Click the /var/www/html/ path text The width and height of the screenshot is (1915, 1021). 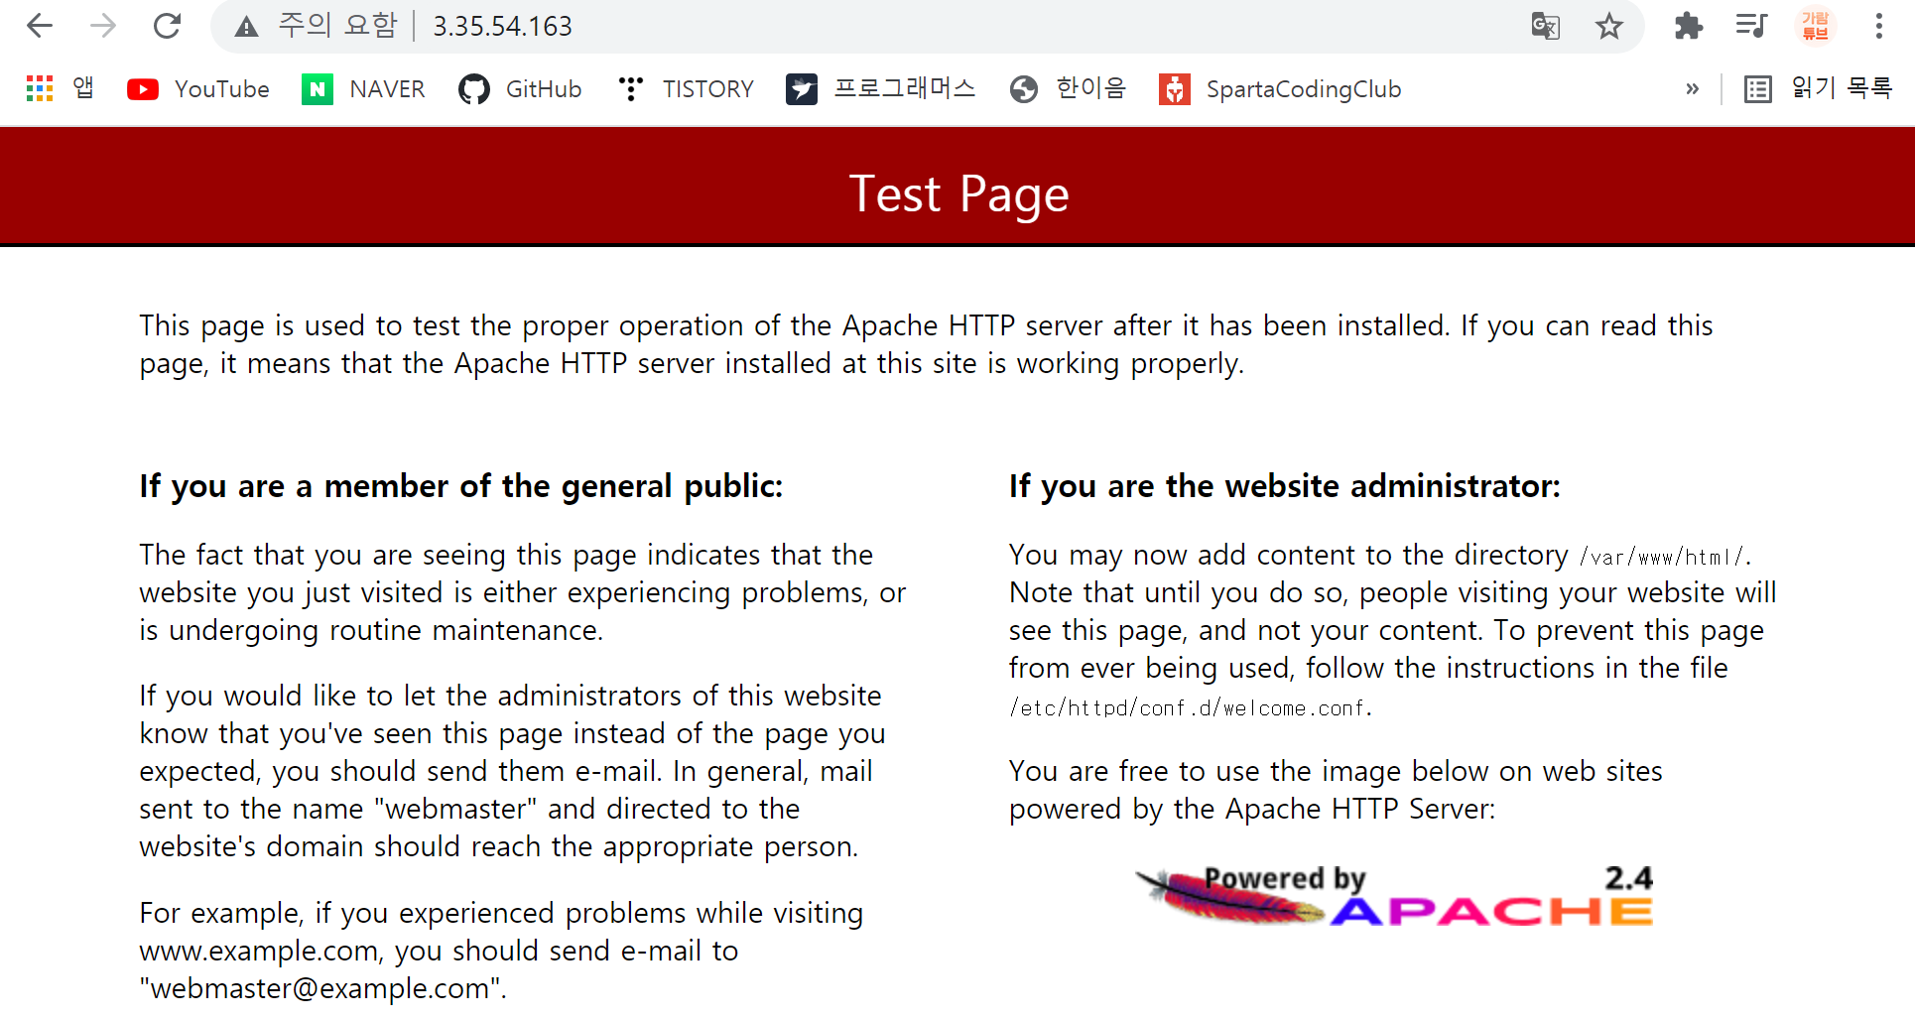point(1663,557)
